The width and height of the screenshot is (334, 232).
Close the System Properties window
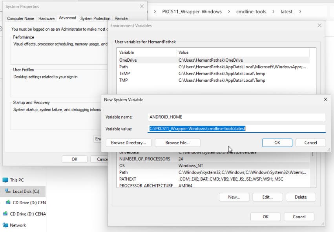tap(142, 7)
